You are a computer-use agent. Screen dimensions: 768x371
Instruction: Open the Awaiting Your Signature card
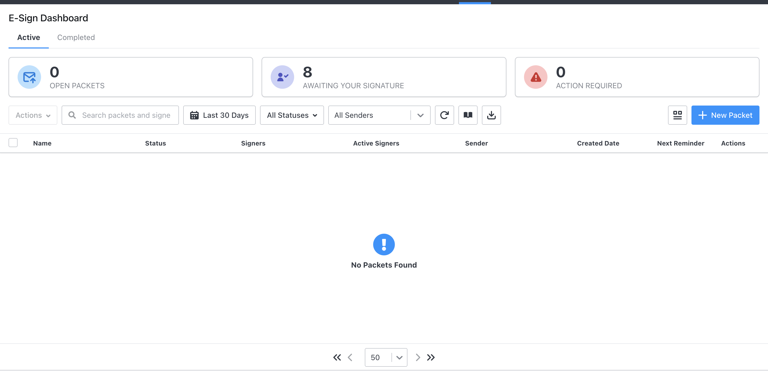point(384,77)
